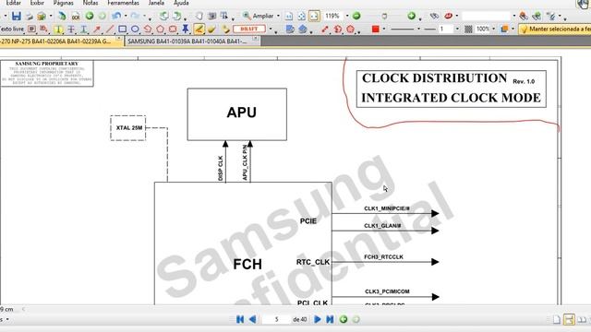This screenshot has height=332, width=591.
Task: Click the printer icon
Action: click(x=29, y=17)
